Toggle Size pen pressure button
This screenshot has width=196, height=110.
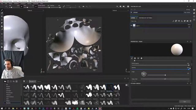[x=22, y=6]
